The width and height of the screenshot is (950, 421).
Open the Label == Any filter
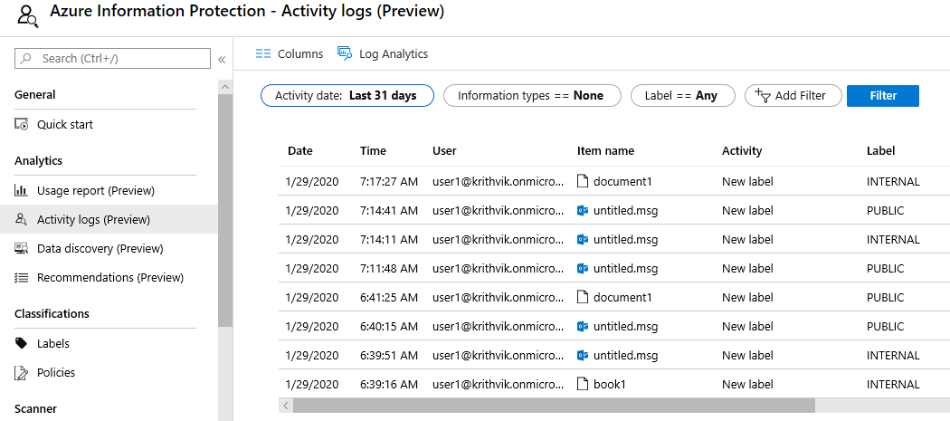[683, 95]
